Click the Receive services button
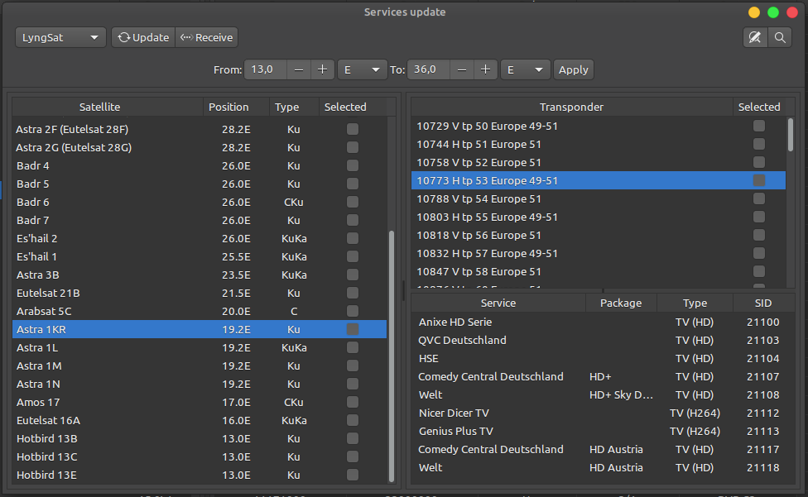Viewport: 808px width, 497px height. [206, 37]
